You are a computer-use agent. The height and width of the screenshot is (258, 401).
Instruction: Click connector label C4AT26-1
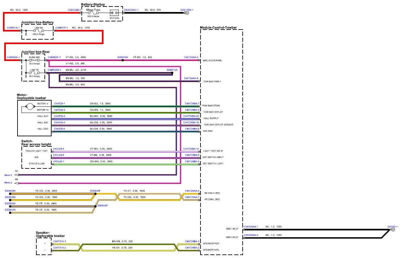click(60, 104)
